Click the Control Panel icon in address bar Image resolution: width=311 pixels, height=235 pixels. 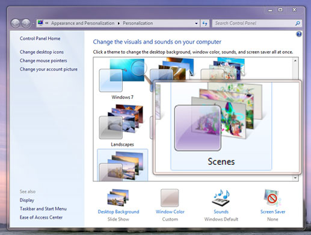click(40, 23)
